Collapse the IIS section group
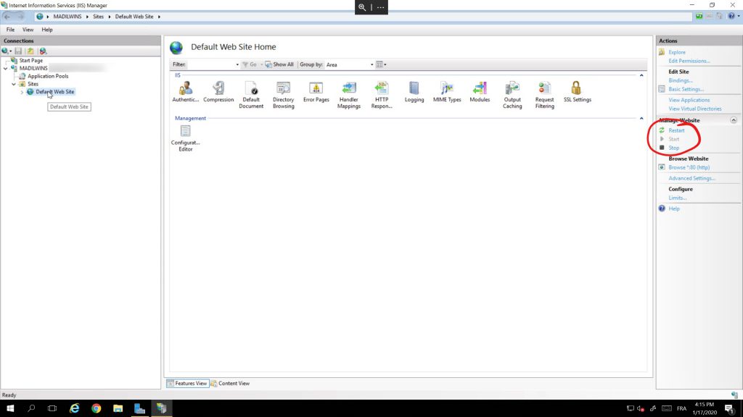The height and width of the screenshot is (417, 743). tap(641, 75)
